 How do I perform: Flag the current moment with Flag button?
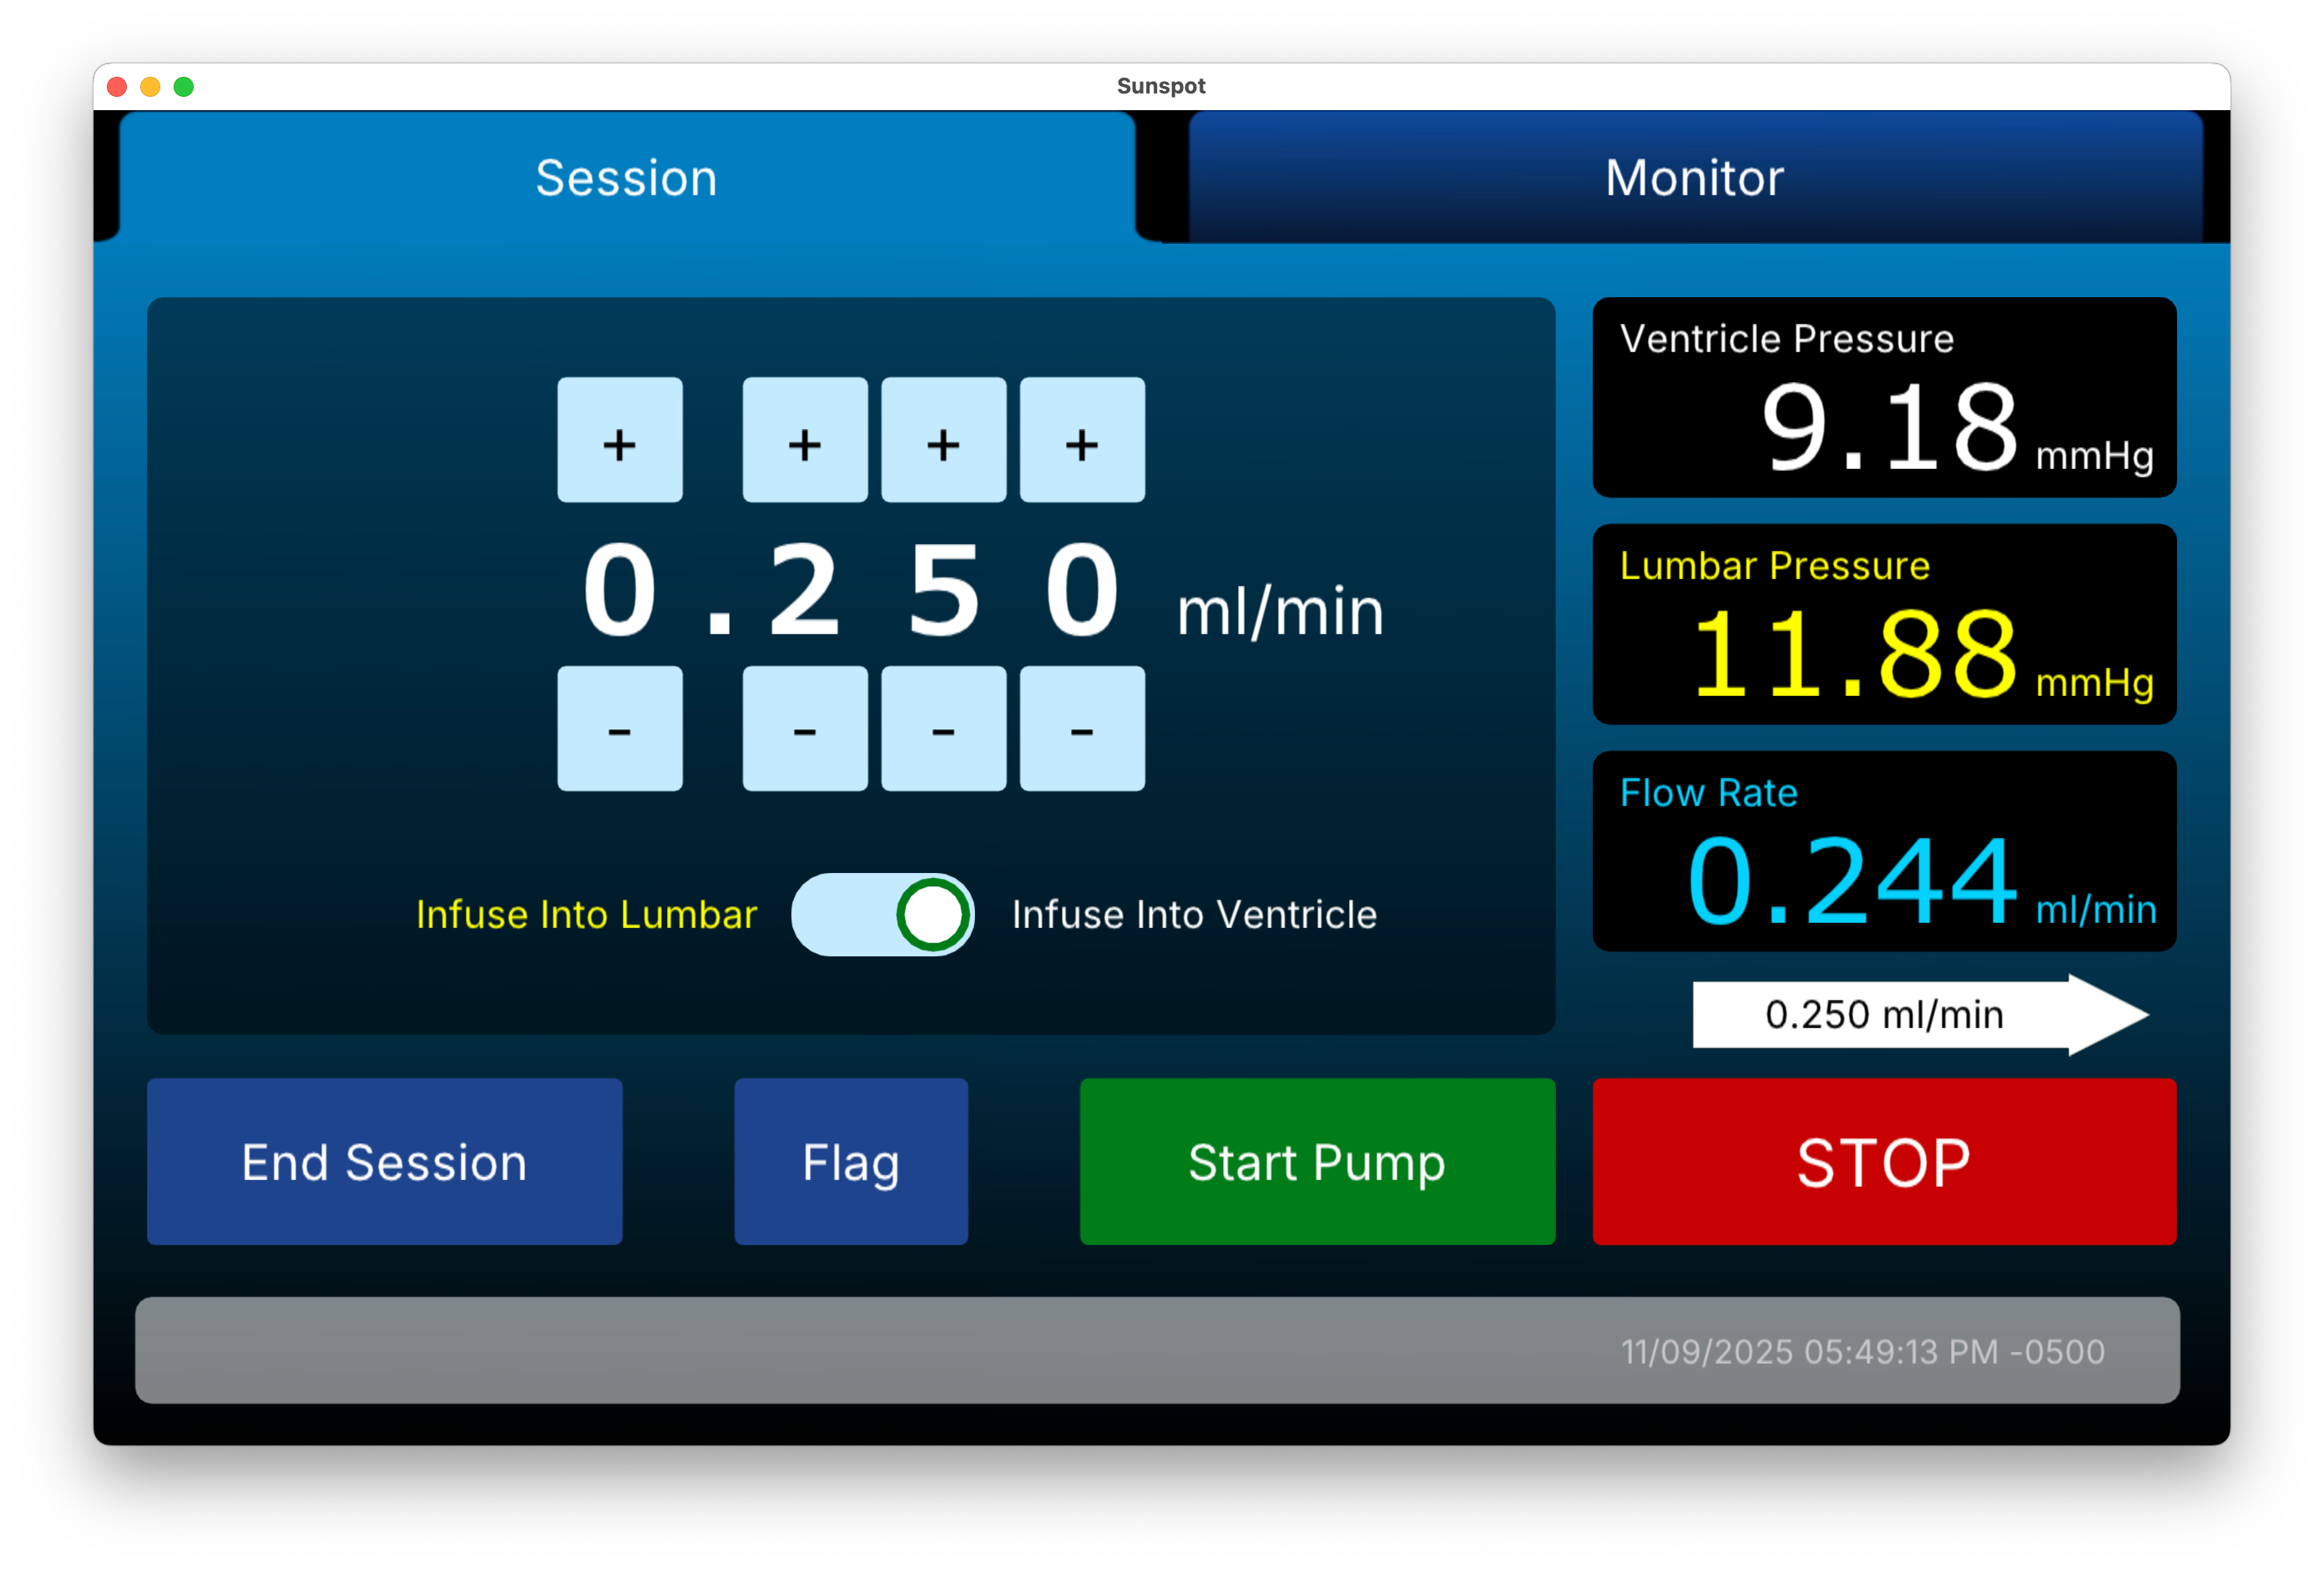pyautogui.click(x=851, y=1162)
